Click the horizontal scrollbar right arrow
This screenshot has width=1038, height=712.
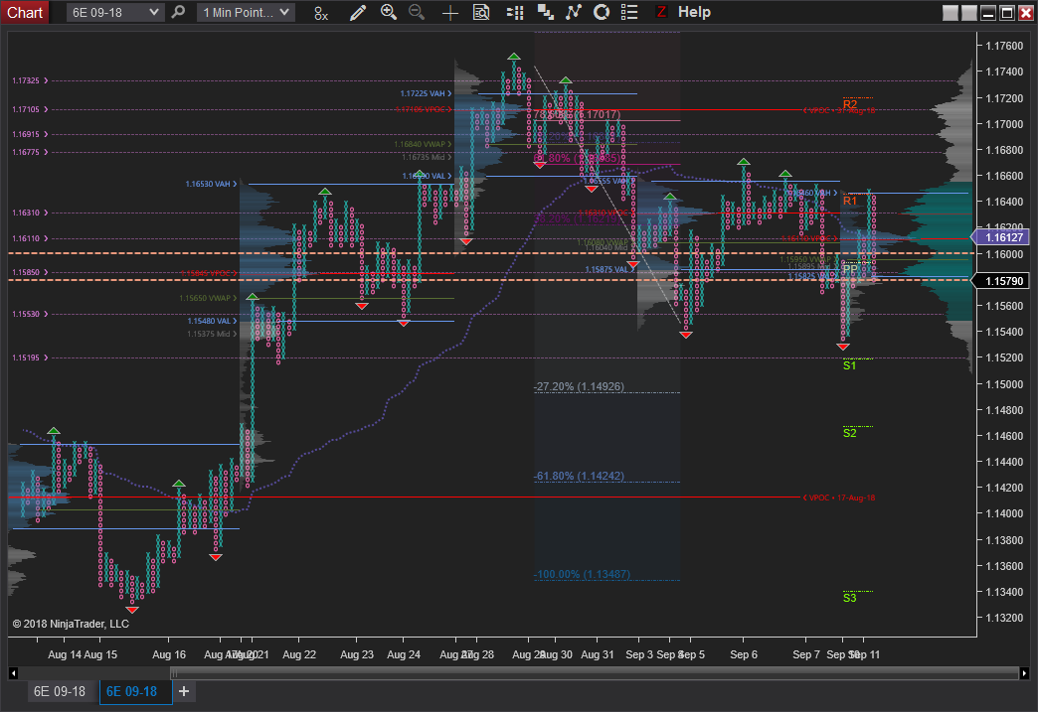(x=1024, y=673)
